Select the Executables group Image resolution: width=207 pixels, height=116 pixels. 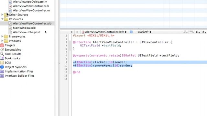tap(13, 50)
